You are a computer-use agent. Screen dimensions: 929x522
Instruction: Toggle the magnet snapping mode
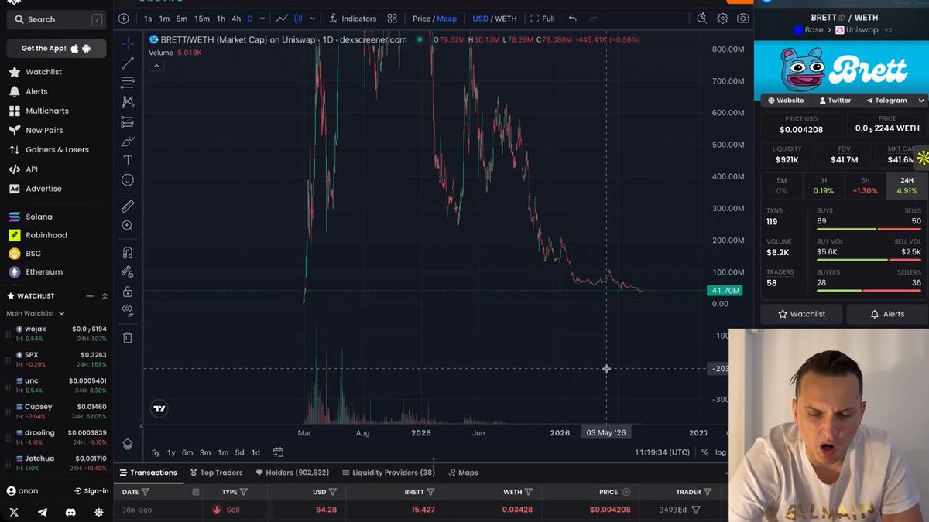point(128,252)
